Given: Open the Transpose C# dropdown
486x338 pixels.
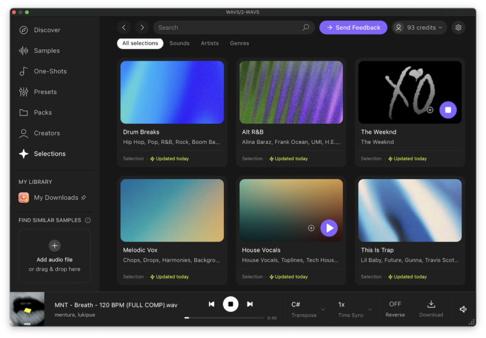Looking at the screenshot, I should coord(307,309).
